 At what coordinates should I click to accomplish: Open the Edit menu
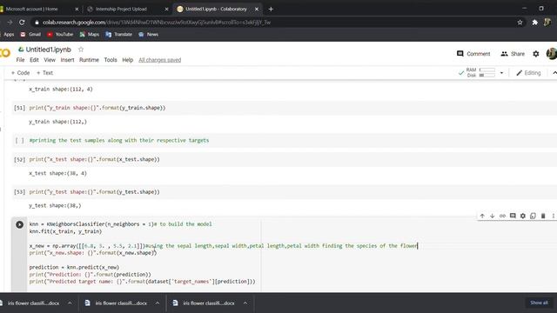point(34,60)
